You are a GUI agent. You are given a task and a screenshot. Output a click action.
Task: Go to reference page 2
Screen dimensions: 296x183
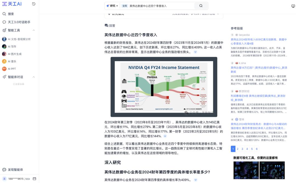coord(238,149)
